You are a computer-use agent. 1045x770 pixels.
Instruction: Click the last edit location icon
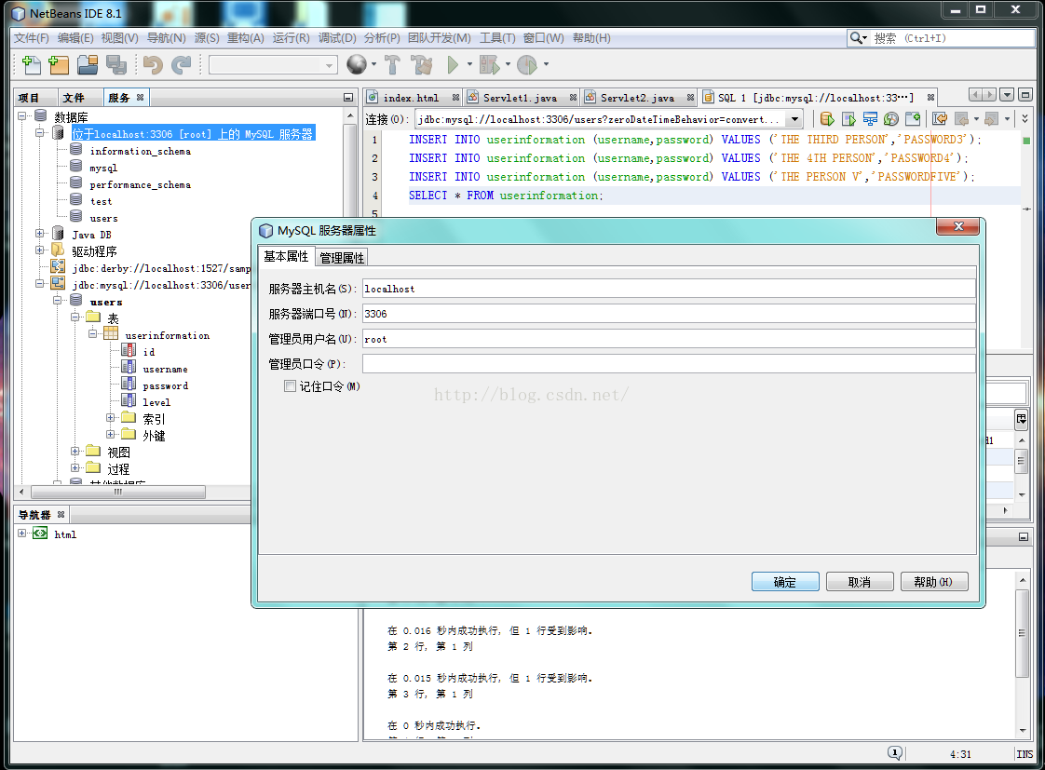pyautogui.click(x=941, y=119)
